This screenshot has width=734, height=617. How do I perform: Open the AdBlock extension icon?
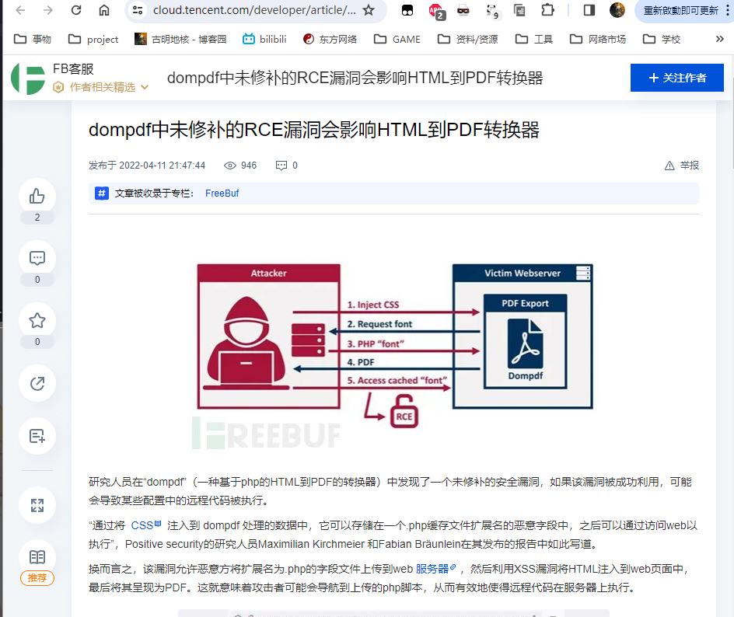[435, 11]
